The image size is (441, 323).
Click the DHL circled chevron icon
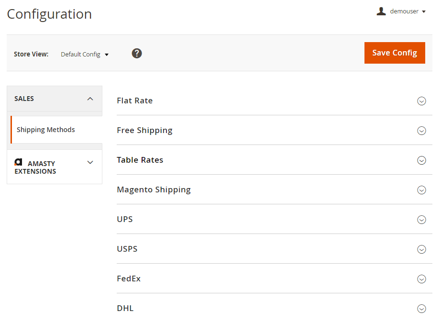421,309
